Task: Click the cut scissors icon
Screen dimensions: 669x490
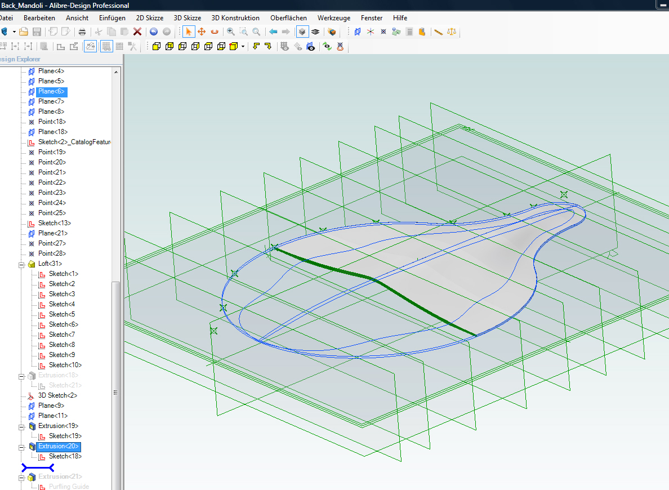Action: click(x=98, y=32)
